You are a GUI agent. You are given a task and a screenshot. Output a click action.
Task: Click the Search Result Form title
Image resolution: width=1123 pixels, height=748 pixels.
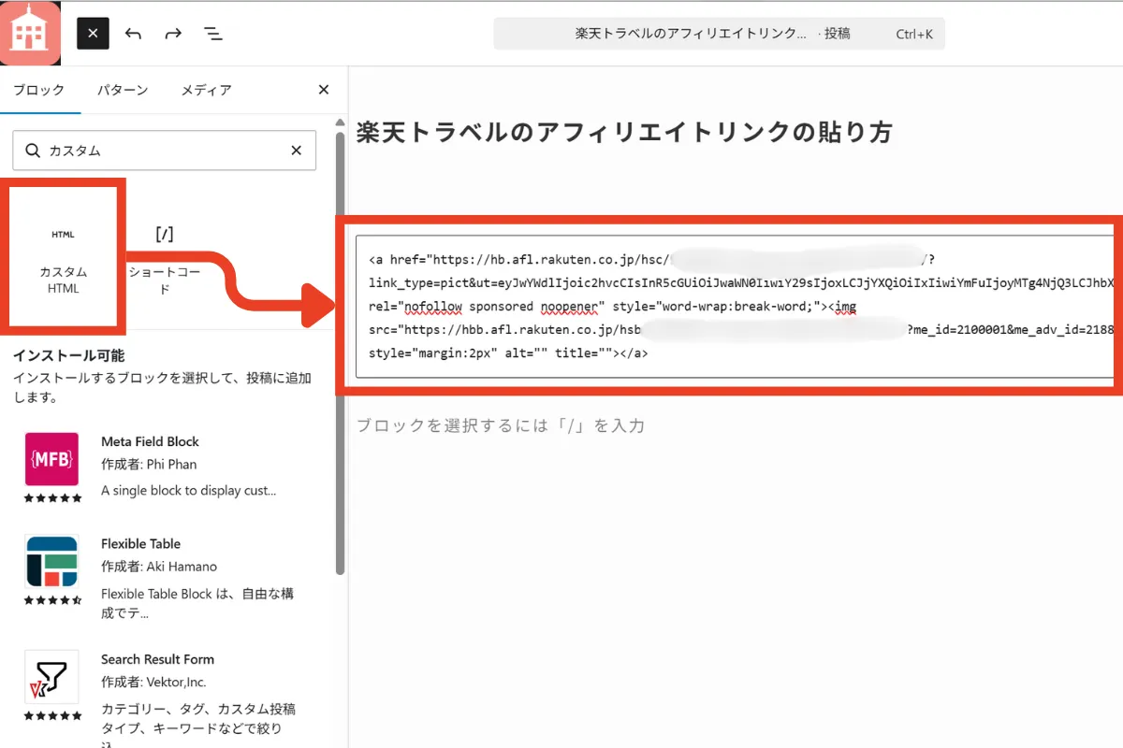pyautogui.click(x=157, y=659)
